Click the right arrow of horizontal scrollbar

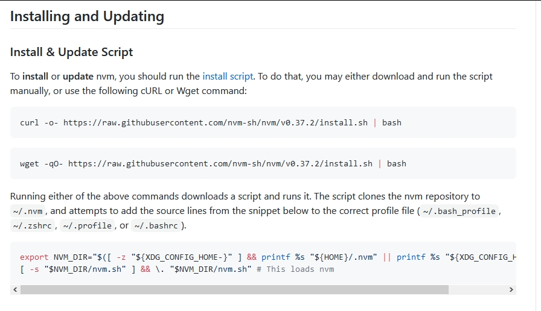point(511,290)
